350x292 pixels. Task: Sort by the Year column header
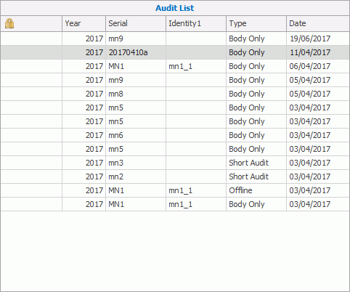click(x=84, y=23)
